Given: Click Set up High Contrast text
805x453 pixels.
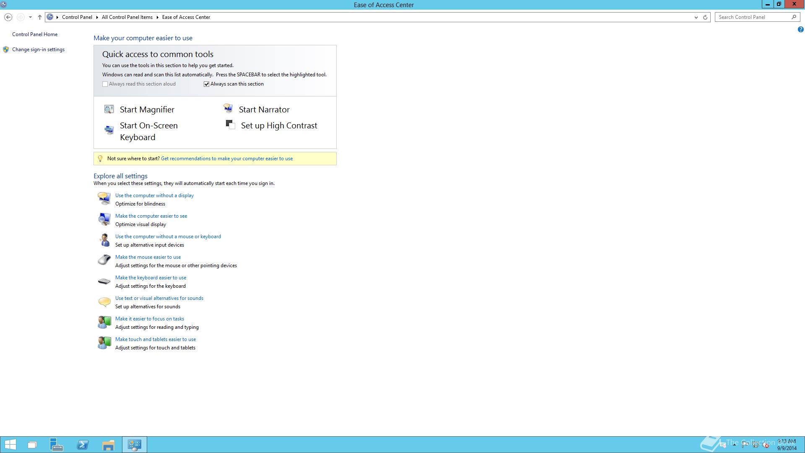Looking at the screenshot, I should coord(279,125).
